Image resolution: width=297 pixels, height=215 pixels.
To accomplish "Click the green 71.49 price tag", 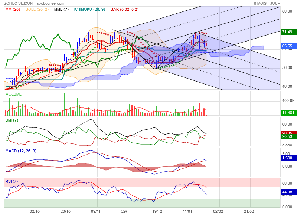I will [289, 32].
